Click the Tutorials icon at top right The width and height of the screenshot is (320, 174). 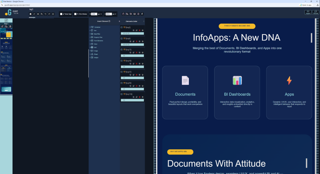click(315, 12)
